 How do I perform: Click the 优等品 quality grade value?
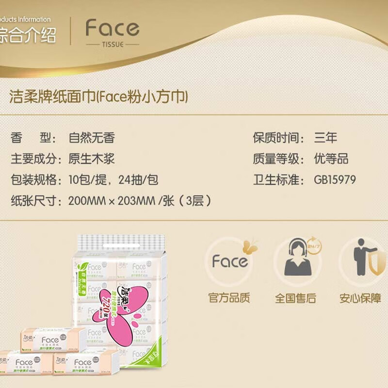tap(331, 159)
